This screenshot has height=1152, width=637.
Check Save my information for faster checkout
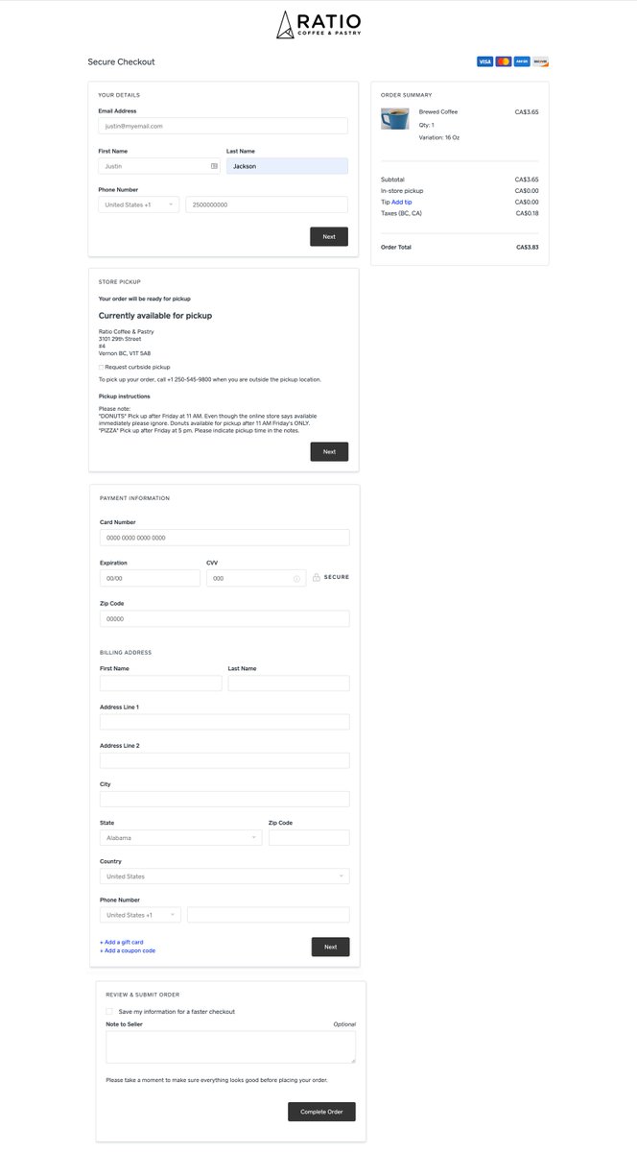click(x=108, y=1011)
